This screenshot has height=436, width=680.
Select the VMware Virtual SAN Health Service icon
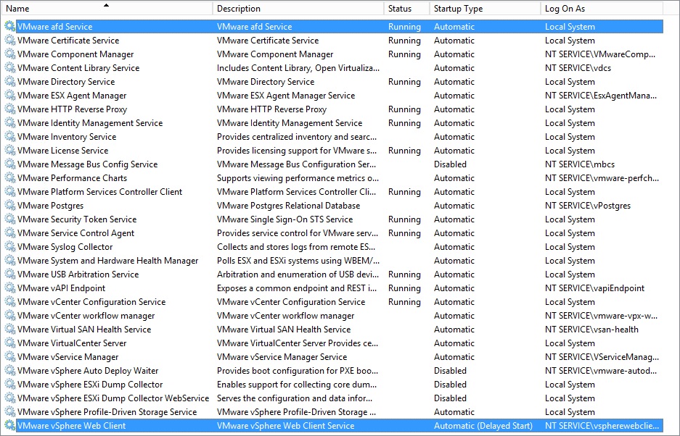tap(10, 330)
